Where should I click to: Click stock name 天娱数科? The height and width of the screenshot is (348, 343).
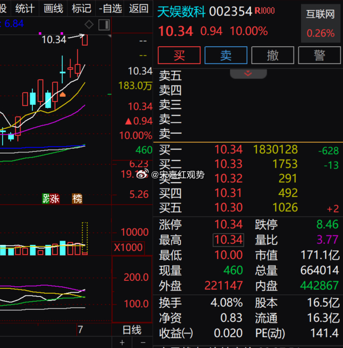(x=182, y=11)
